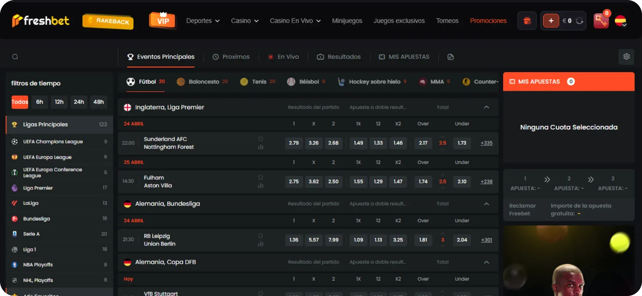Refresh the euro balance icon
This screenshot has width=642, height=296.
[579, 21]
